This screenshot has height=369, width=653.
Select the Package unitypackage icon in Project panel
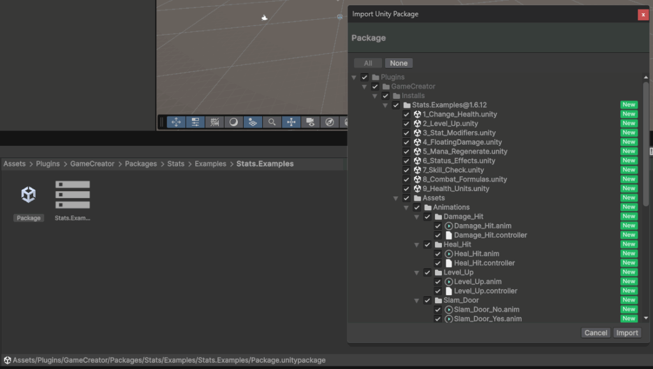coord(28,194)
